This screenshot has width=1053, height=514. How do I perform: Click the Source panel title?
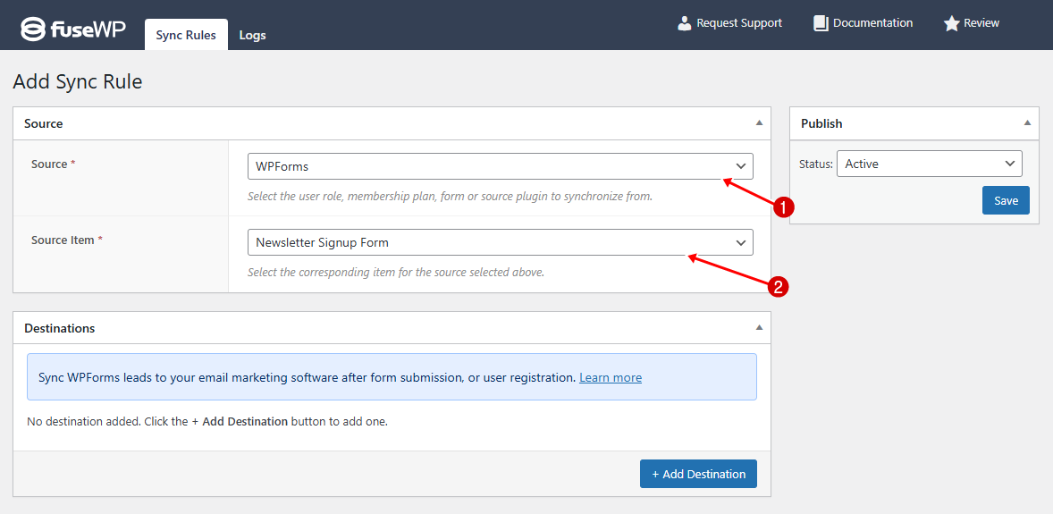(44, 123)
